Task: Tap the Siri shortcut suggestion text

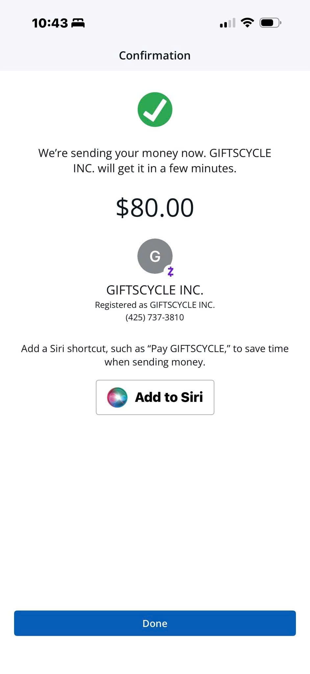Action: pos(155,355)
